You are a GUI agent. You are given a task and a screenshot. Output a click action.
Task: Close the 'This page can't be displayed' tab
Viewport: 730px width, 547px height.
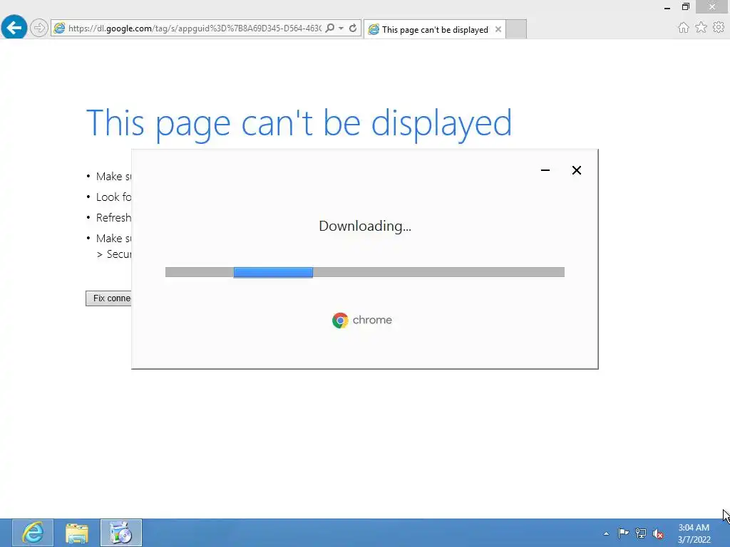pyautogui.click(x=498, y=29)
